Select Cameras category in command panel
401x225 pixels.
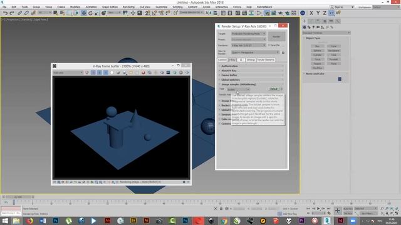click(x=318, y=27)
